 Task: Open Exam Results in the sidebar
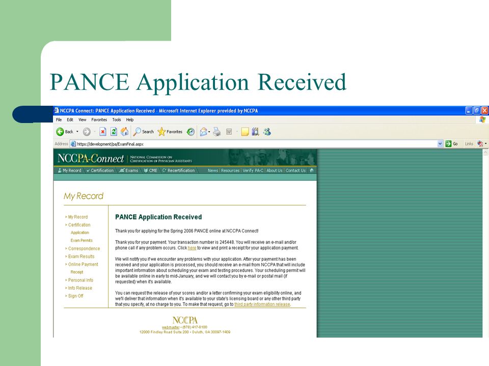click(x=81, y=256)
